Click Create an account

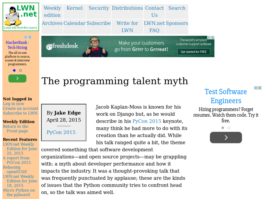[x=20, y=108]
